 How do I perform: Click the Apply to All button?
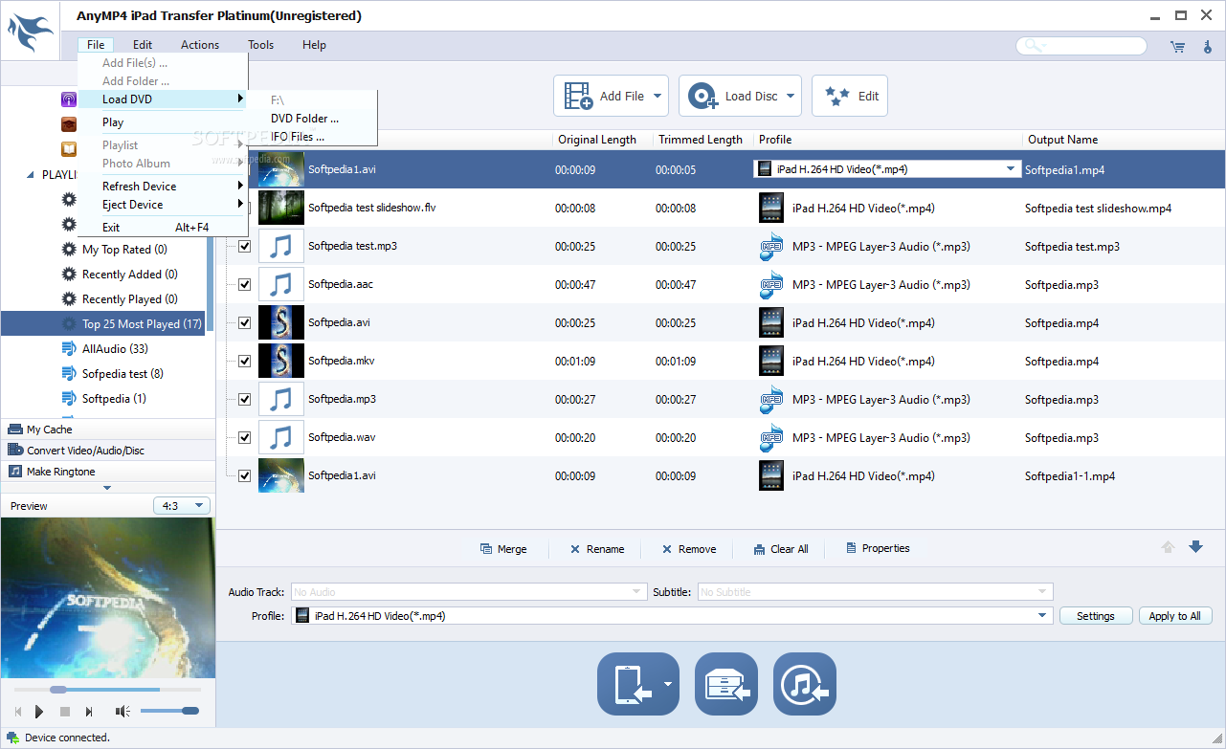[1175, 616]
